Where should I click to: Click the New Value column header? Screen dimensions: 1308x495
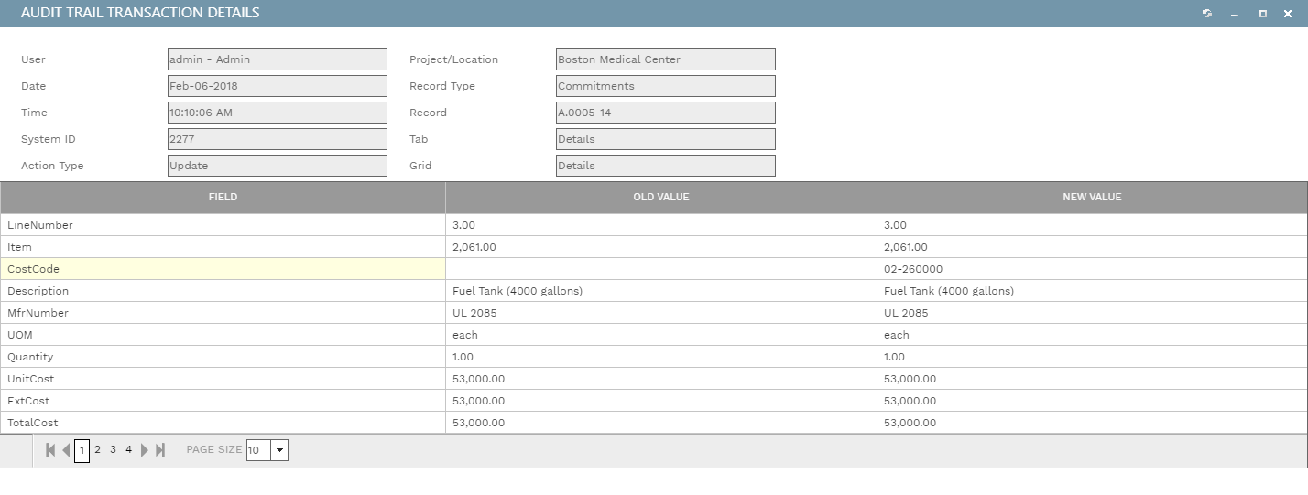[x=1092, y=197]
